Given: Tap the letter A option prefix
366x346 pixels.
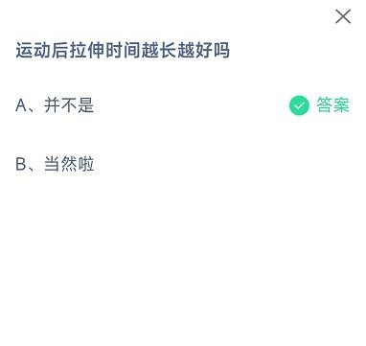Looking at the screenshot, I should tap(21, 105).
